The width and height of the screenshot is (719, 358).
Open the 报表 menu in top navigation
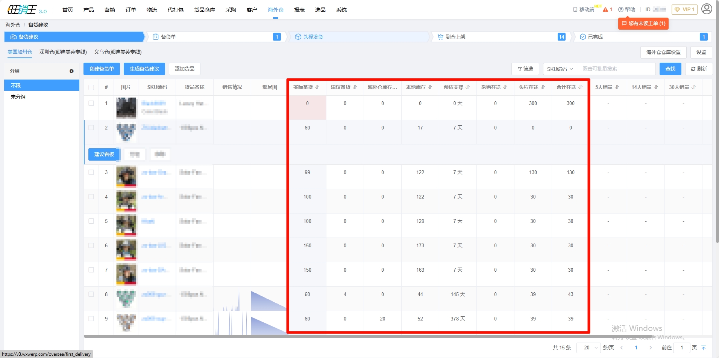pyautogui.click(x=299, y=10)
